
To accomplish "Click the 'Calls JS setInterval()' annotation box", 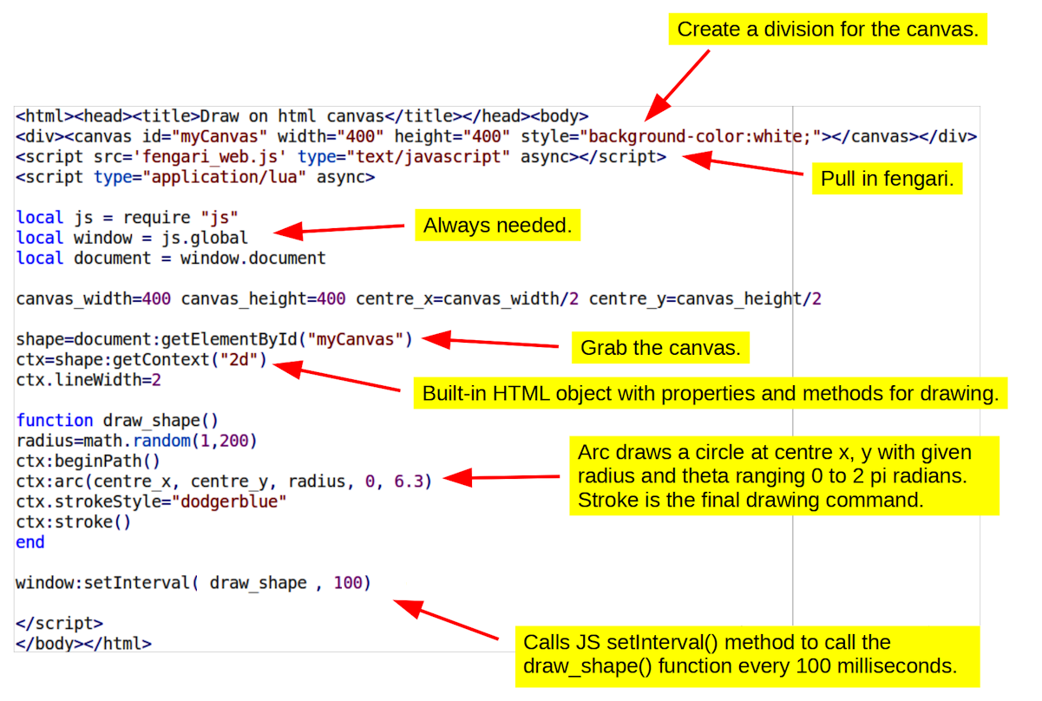I will (747, 655).
